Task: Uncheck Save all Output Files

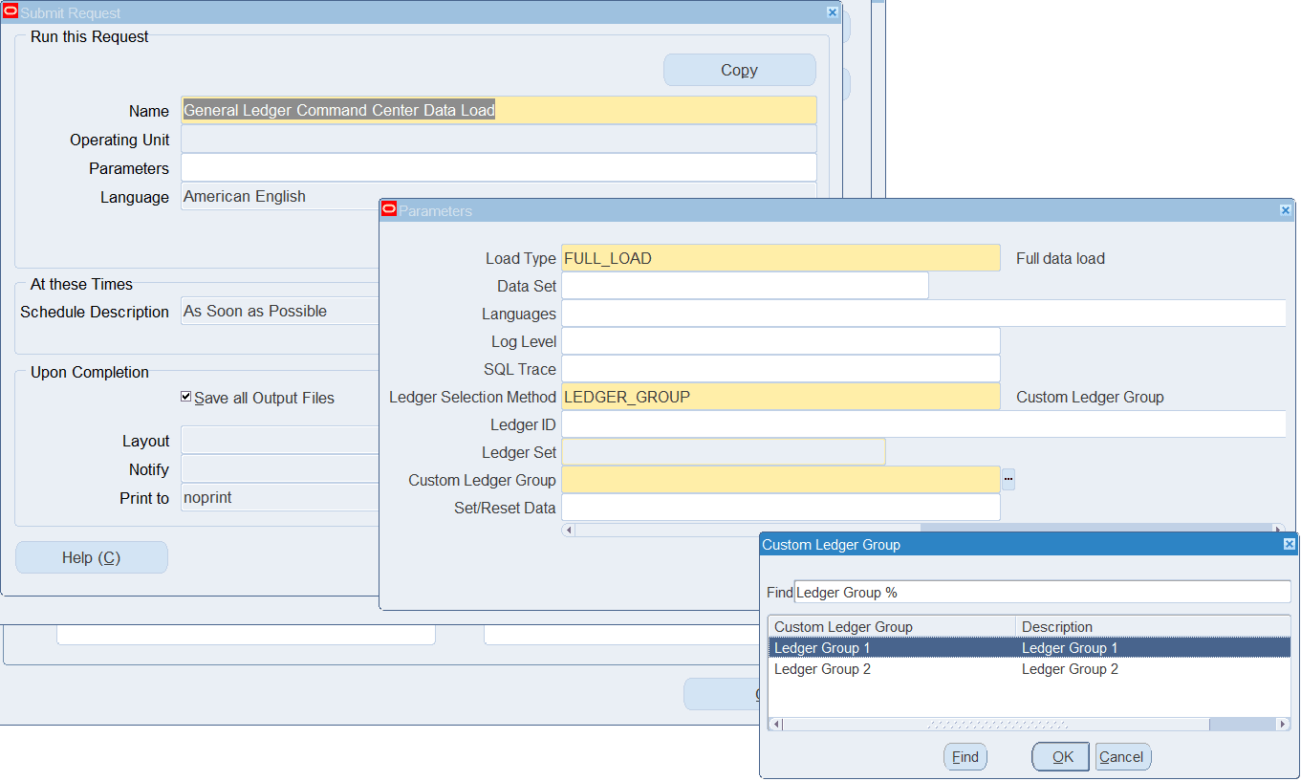Action: pos(186,398)
